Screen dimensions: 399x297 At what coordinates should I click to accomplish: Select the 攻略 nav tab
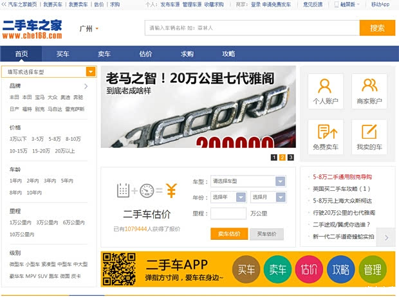tap(228, 54)
